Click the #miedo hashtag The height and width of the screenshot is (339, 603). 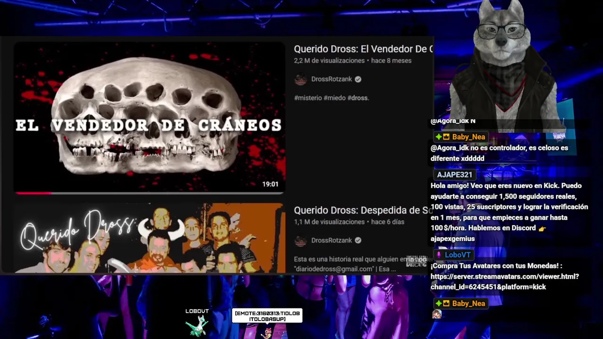coord(334,98)
